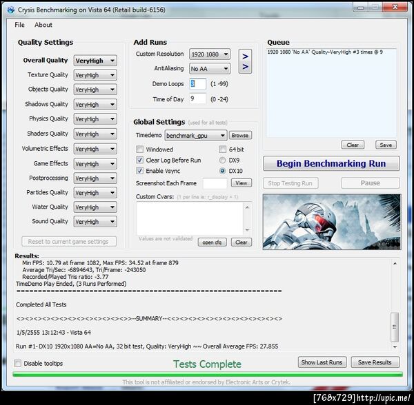Click Save Results button
This screenshot has height=405, width=414.
(375, 362)
